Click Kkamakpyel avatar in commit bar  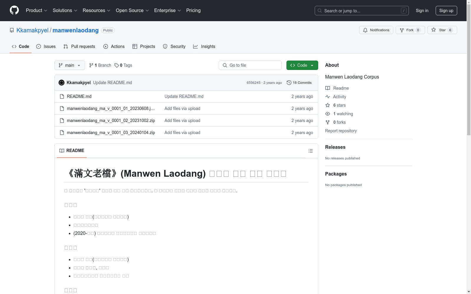pyautogui.click(x=62, y=83)
